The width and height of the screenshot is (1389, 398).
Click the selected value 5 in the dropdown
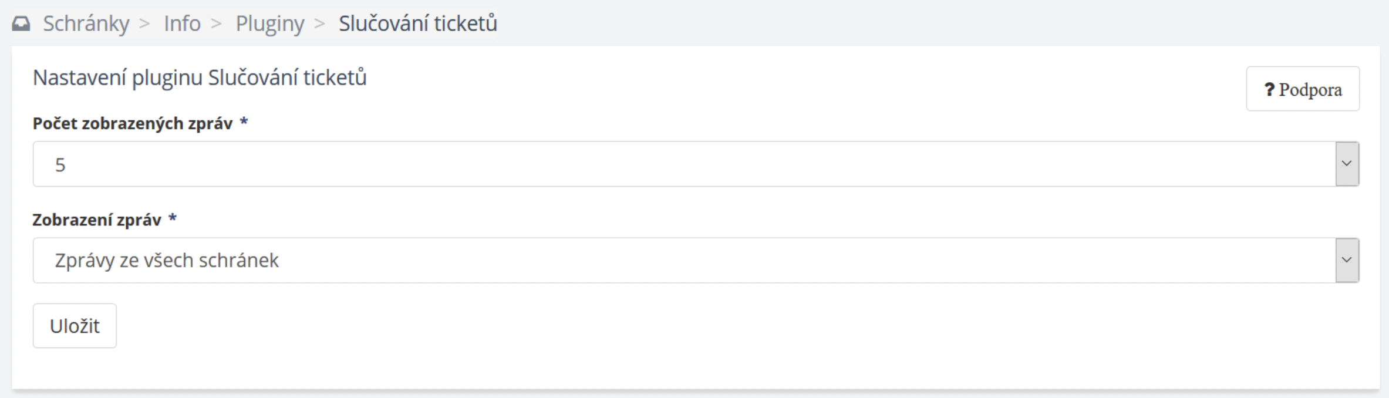(x=60, y=165)
